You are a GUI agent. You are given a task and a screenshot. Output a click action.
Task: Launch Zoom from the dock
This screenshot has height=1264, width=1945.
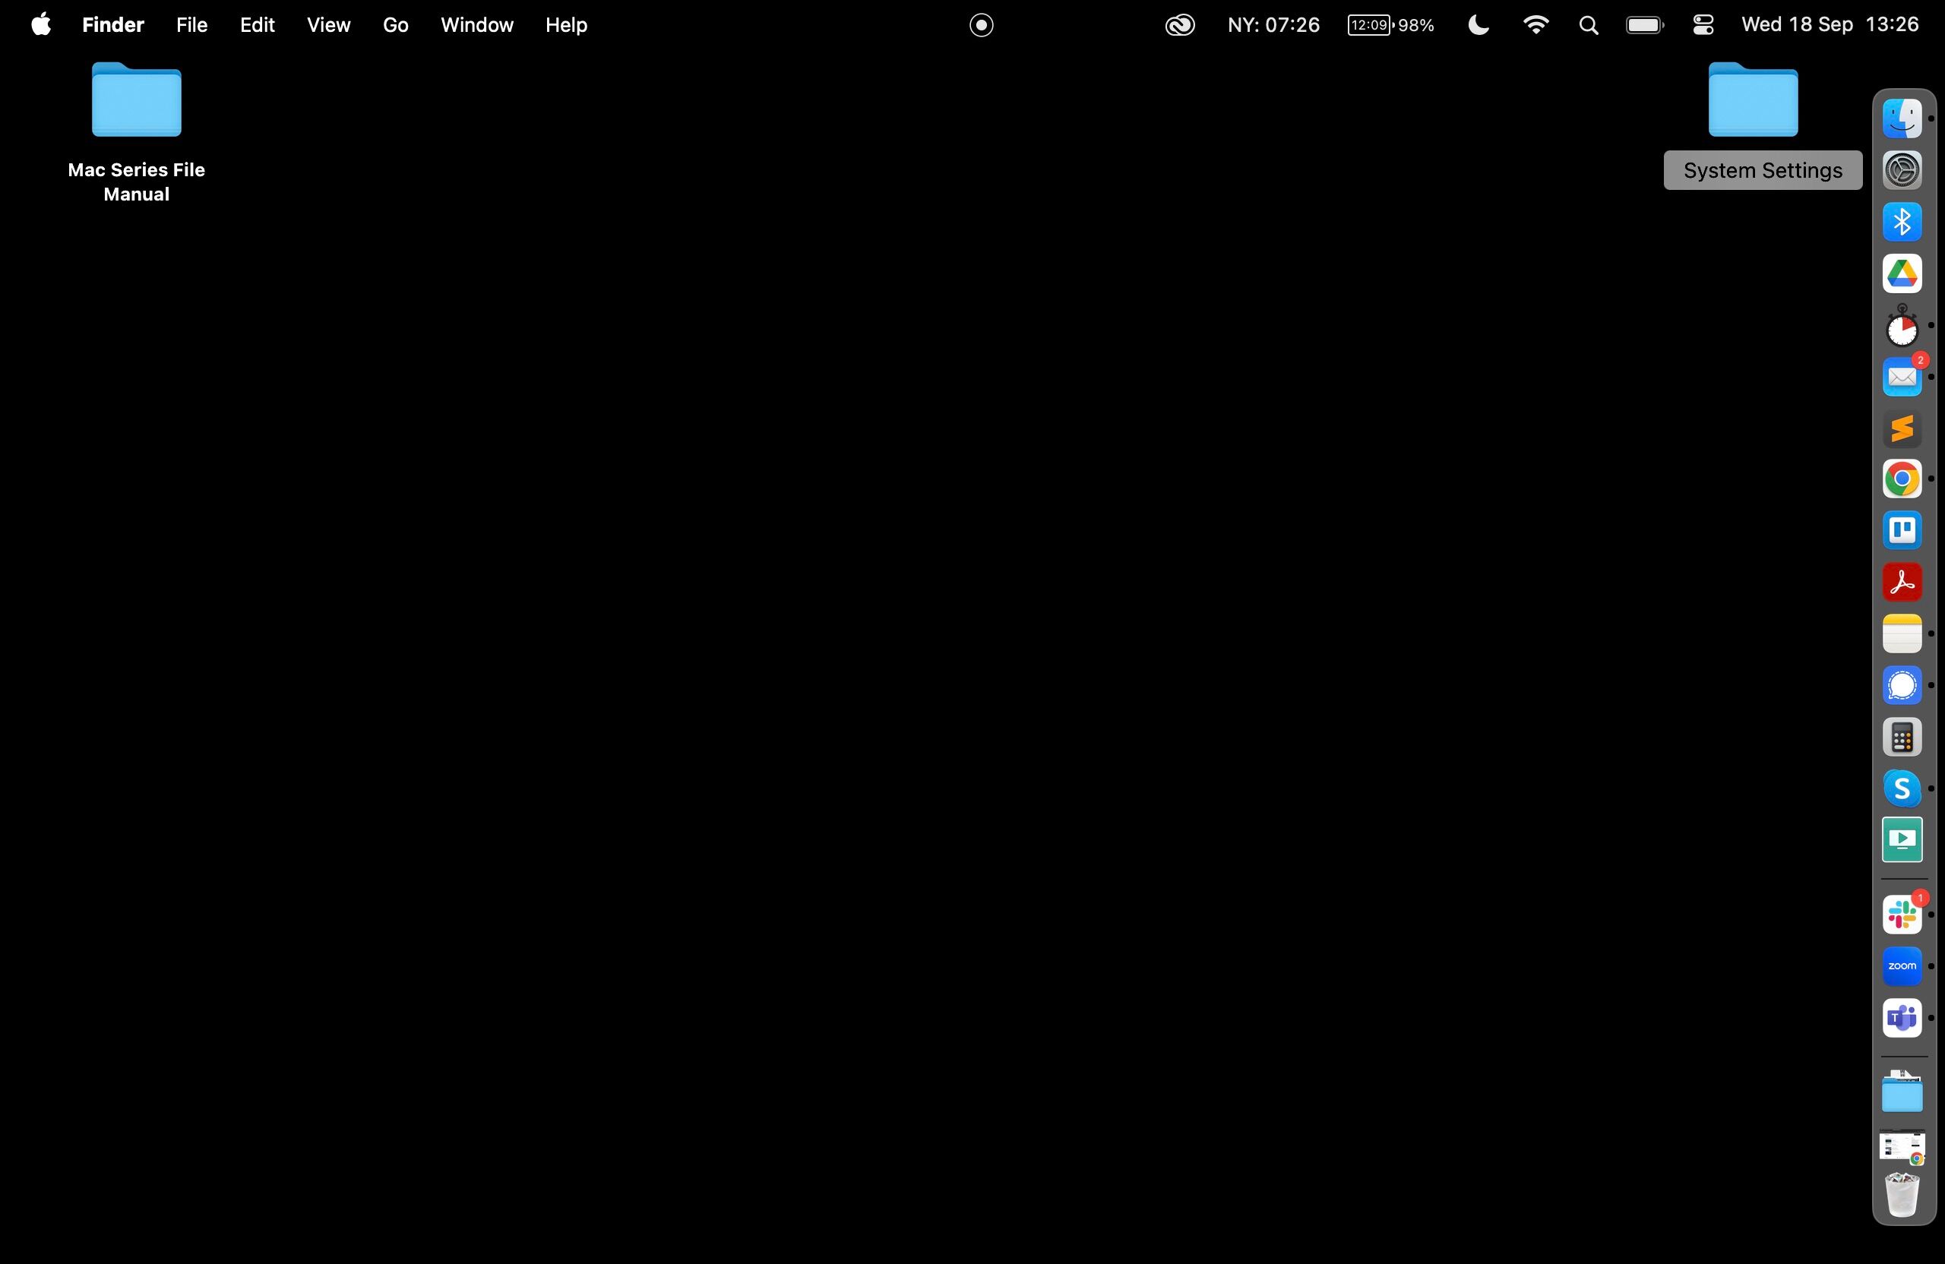click(x=1902, y=965)
